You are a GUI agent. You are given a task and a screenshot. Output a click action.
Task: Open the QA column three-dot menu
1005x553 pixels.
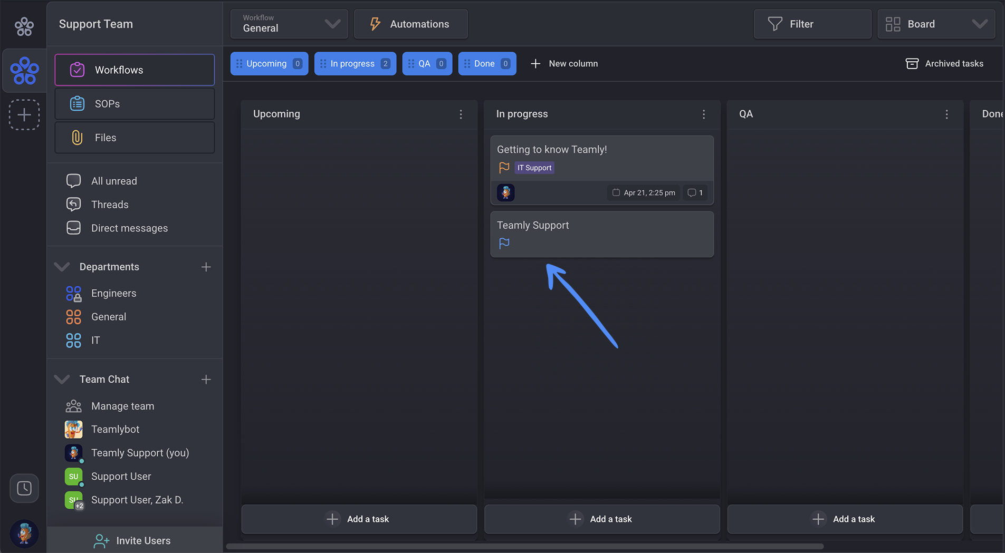point(947,114)
